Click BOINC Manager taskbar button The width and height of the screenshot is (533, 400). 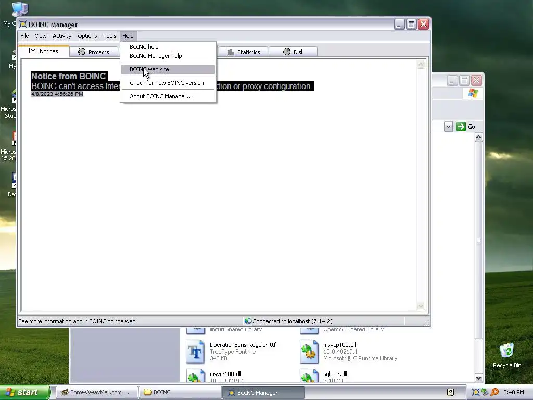(x=263, y=393)
